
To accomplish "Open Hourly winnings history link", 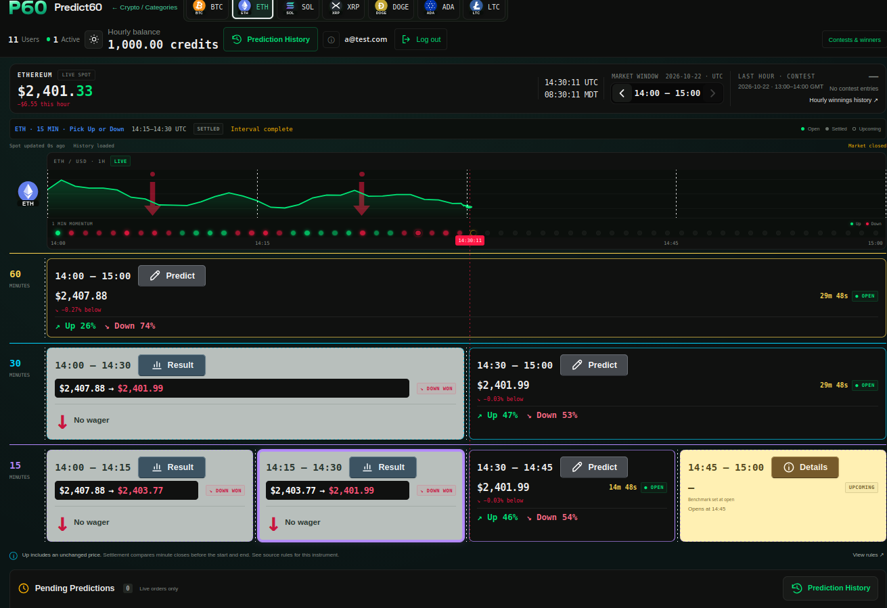I will (x=844, y=100).
